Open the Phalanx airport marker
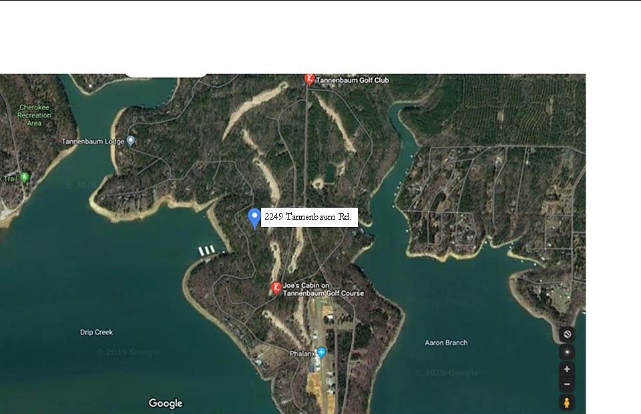641x414 pixels. click(x=322, y=353)
